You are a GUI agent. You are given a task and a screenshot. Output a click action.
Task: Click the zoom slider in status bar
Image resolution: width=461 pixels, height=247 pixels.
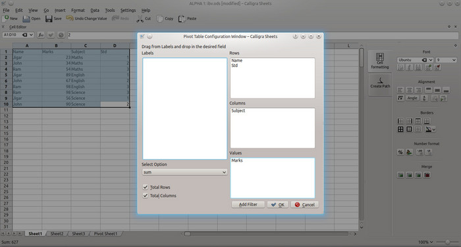pos(447,242)
